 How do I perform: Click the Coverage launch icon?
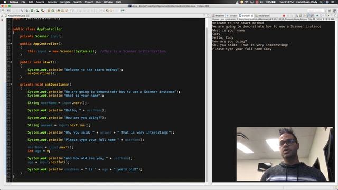pyautogui.click(x=37, y=11)
